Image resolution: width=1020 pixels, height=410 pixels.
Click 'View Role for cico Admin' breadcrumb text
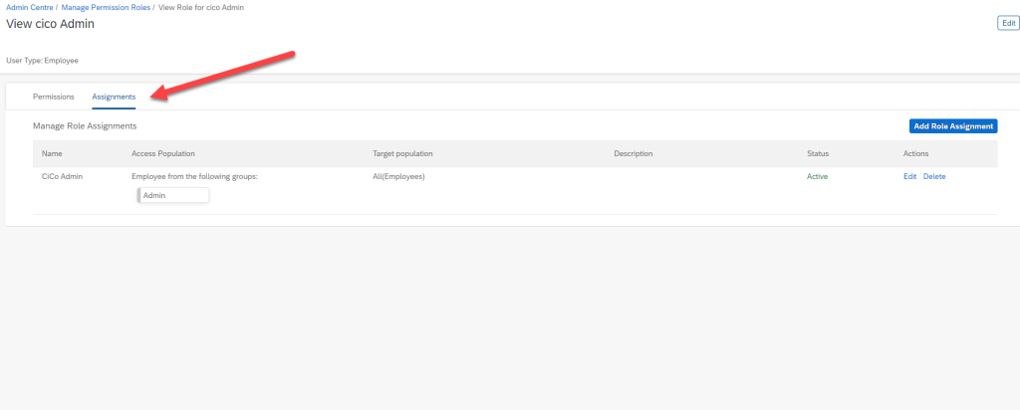pos(201,7)
